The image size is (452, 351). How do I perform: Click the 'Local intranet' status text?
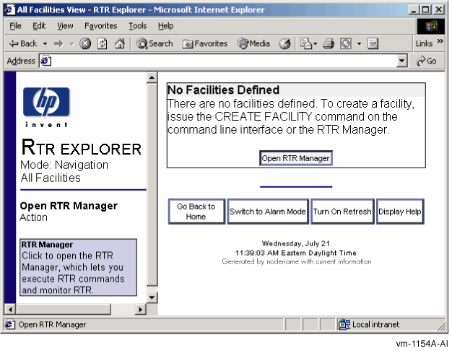[376, 324]
